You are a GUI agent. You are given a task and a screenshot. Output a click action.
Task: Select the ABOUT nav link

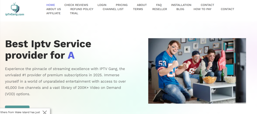[x=142, y=5]
